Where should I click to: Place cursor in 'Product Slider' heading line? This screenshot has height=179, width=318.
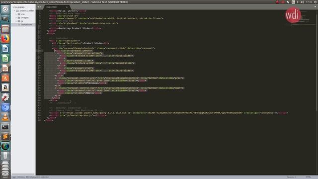tap(80, 43)
